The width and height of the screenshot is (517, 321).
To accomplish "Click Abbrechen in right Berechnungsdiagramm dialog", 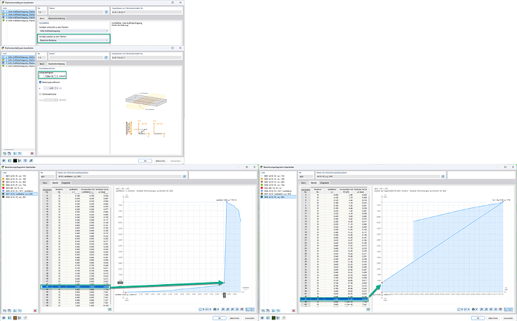I will click(493, 318).
